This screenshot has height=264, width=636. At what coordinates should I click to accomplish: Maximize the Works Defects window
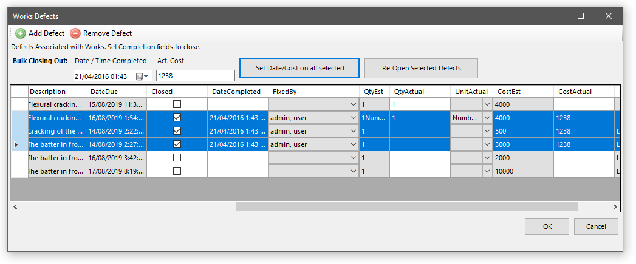581,16
